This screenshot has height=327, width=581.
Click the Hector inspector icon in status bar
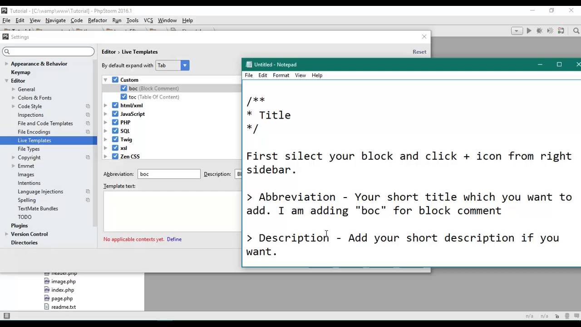pyautogui.click(x=567, y=316)
